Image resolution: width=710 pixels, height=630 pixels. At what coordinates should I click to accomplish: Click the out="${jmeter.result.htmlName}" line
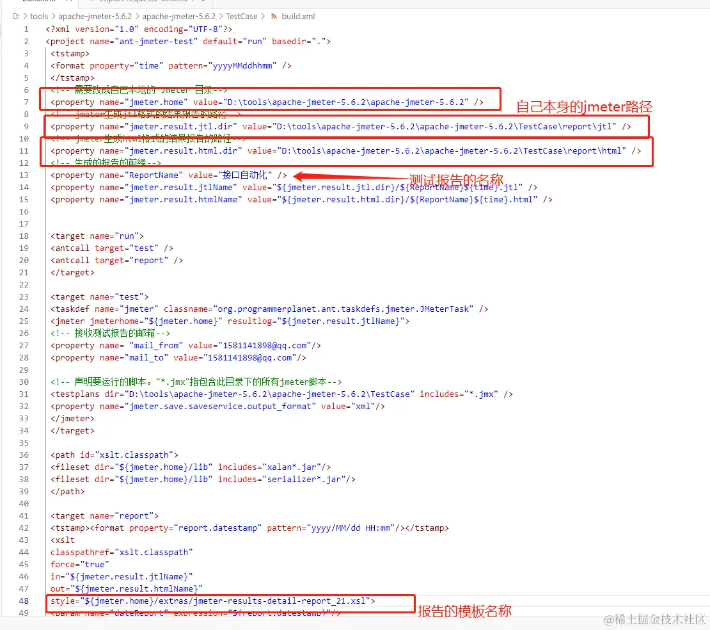[x=127, y=589]
